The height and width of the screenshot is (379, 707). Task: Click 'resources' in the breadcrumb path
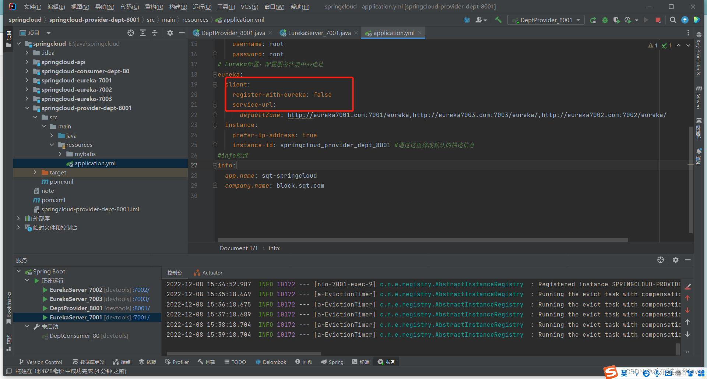(x=196, y=20)
